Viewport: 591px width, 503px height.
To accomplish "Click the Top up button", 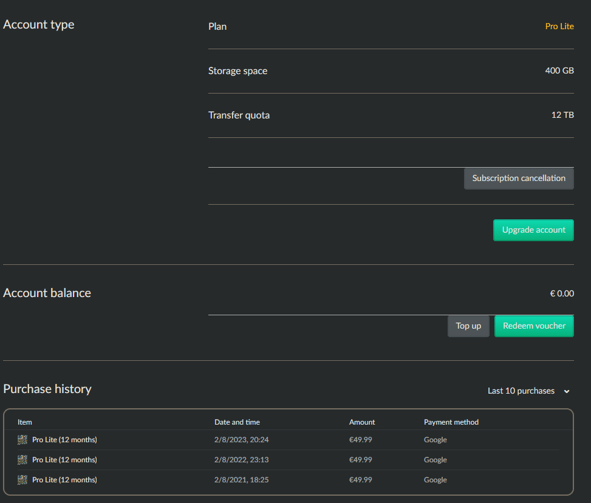I will click(x=468, y=326).
